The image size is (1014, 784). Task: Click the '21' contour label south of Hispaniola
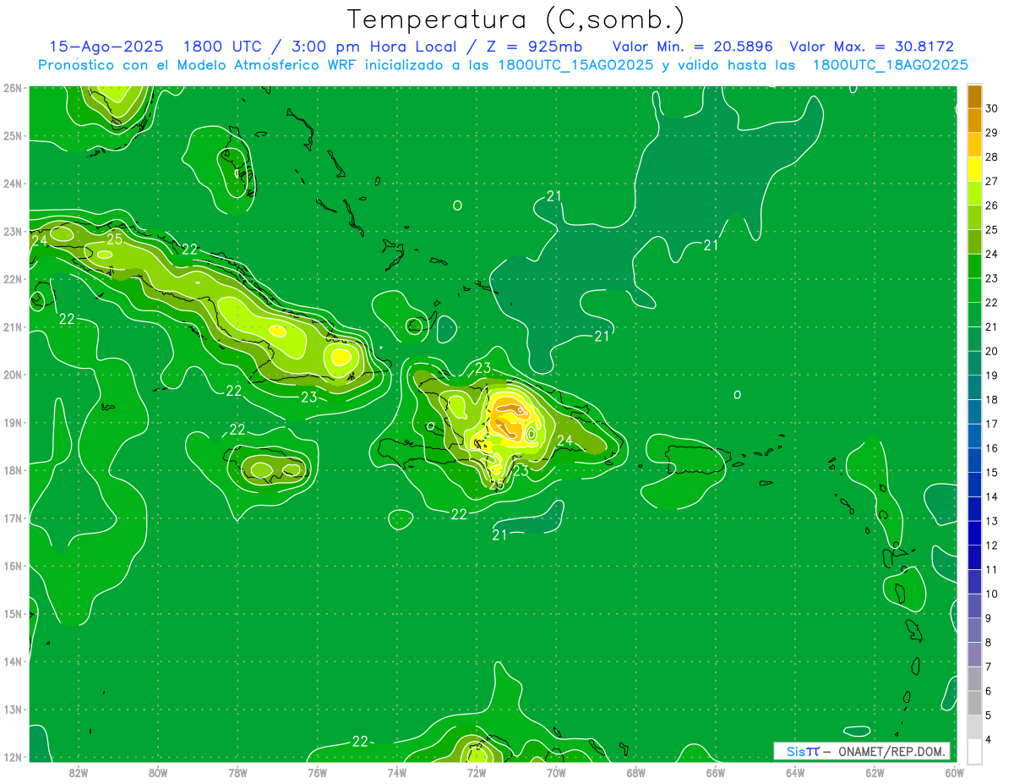click(499, 535)
